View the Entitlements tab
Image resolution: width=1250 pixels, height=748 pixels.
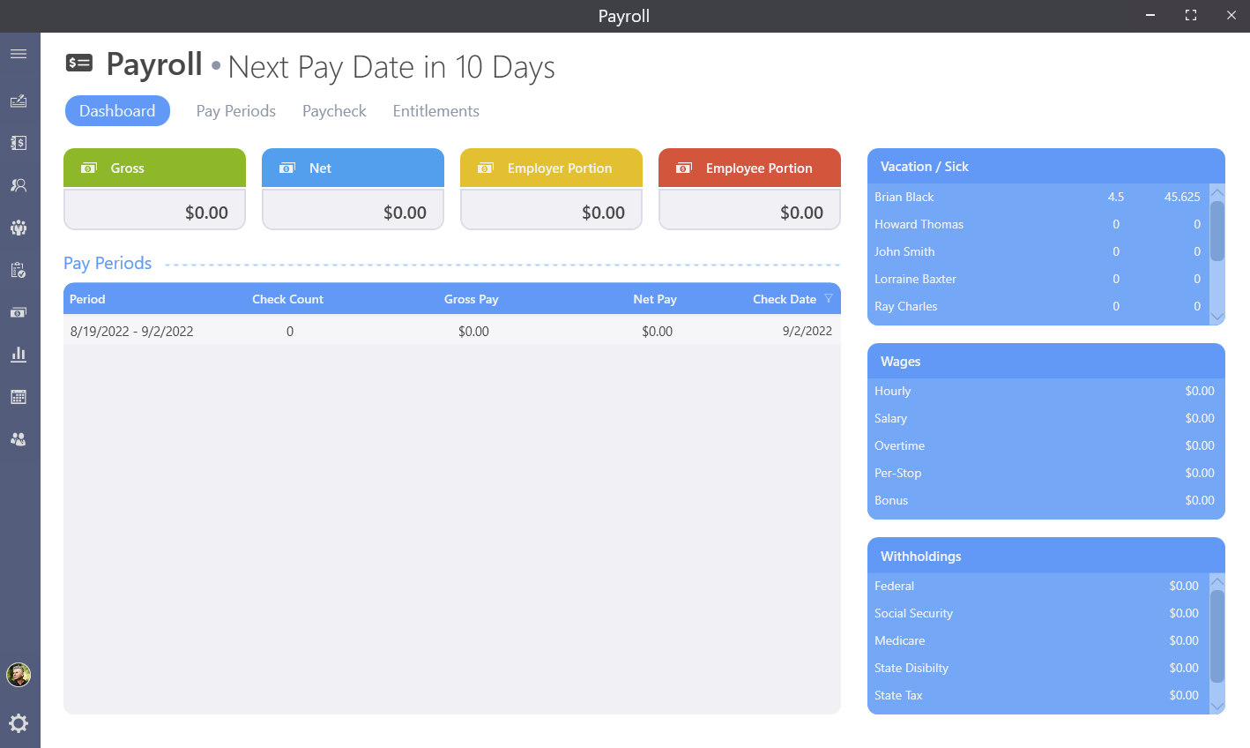tap(435, 110)
